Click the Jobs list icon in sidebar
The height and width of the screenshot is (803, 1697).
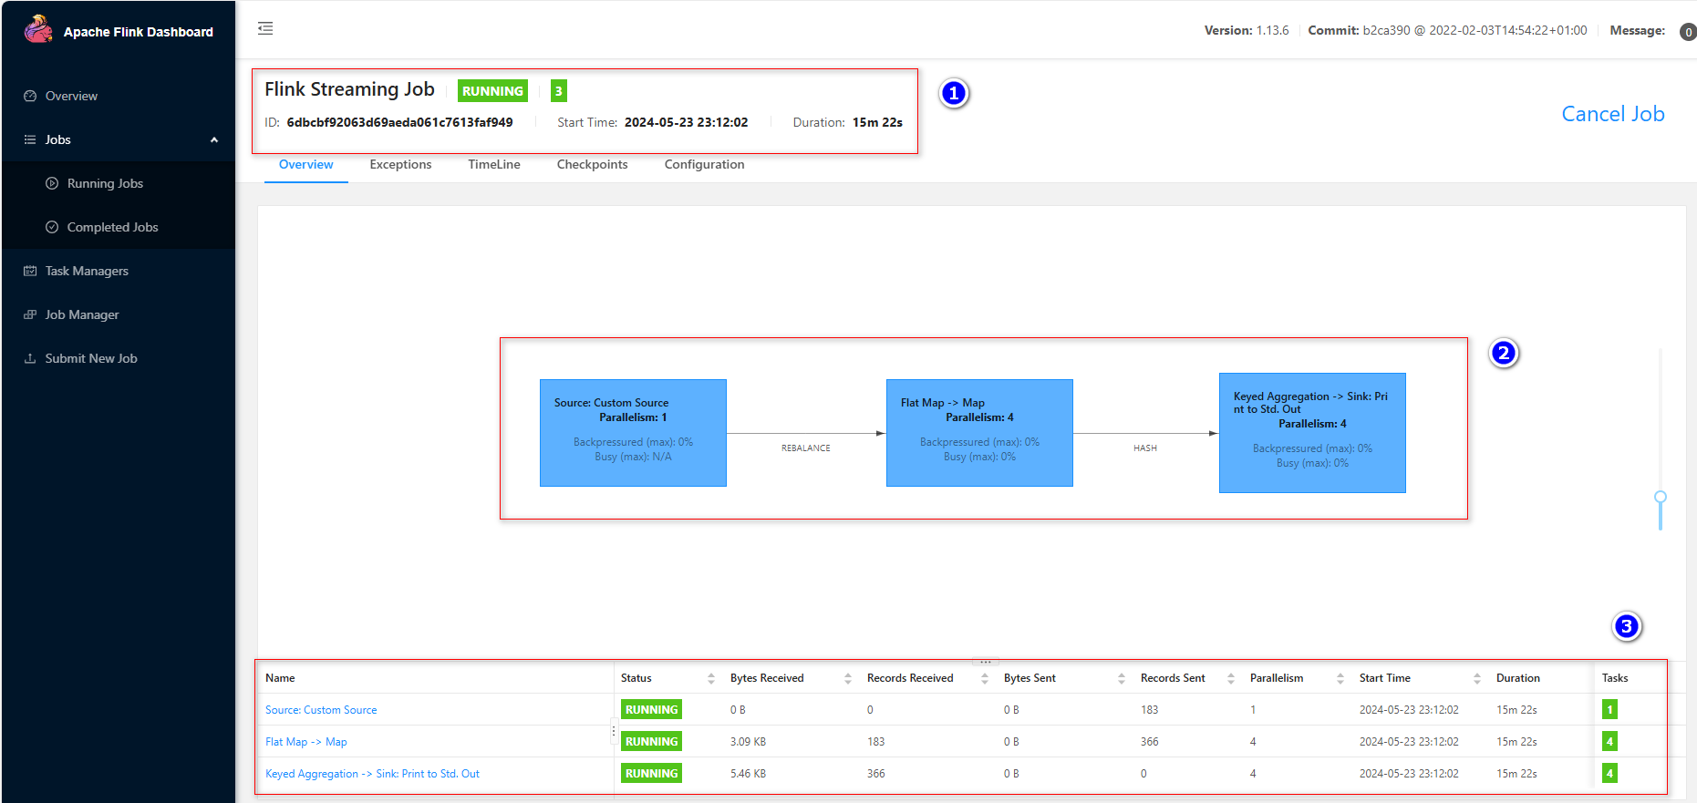point(30,139)
